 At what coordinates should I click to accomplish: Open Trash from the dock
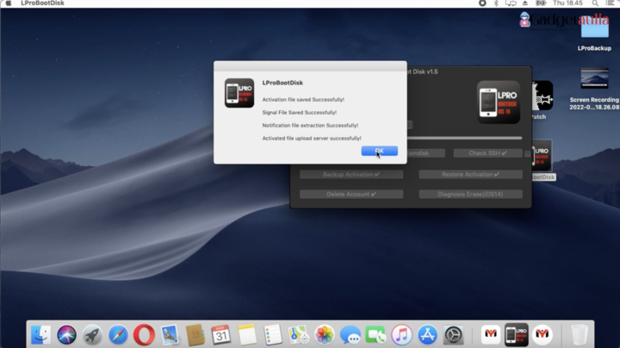click(x=580, y=335)
